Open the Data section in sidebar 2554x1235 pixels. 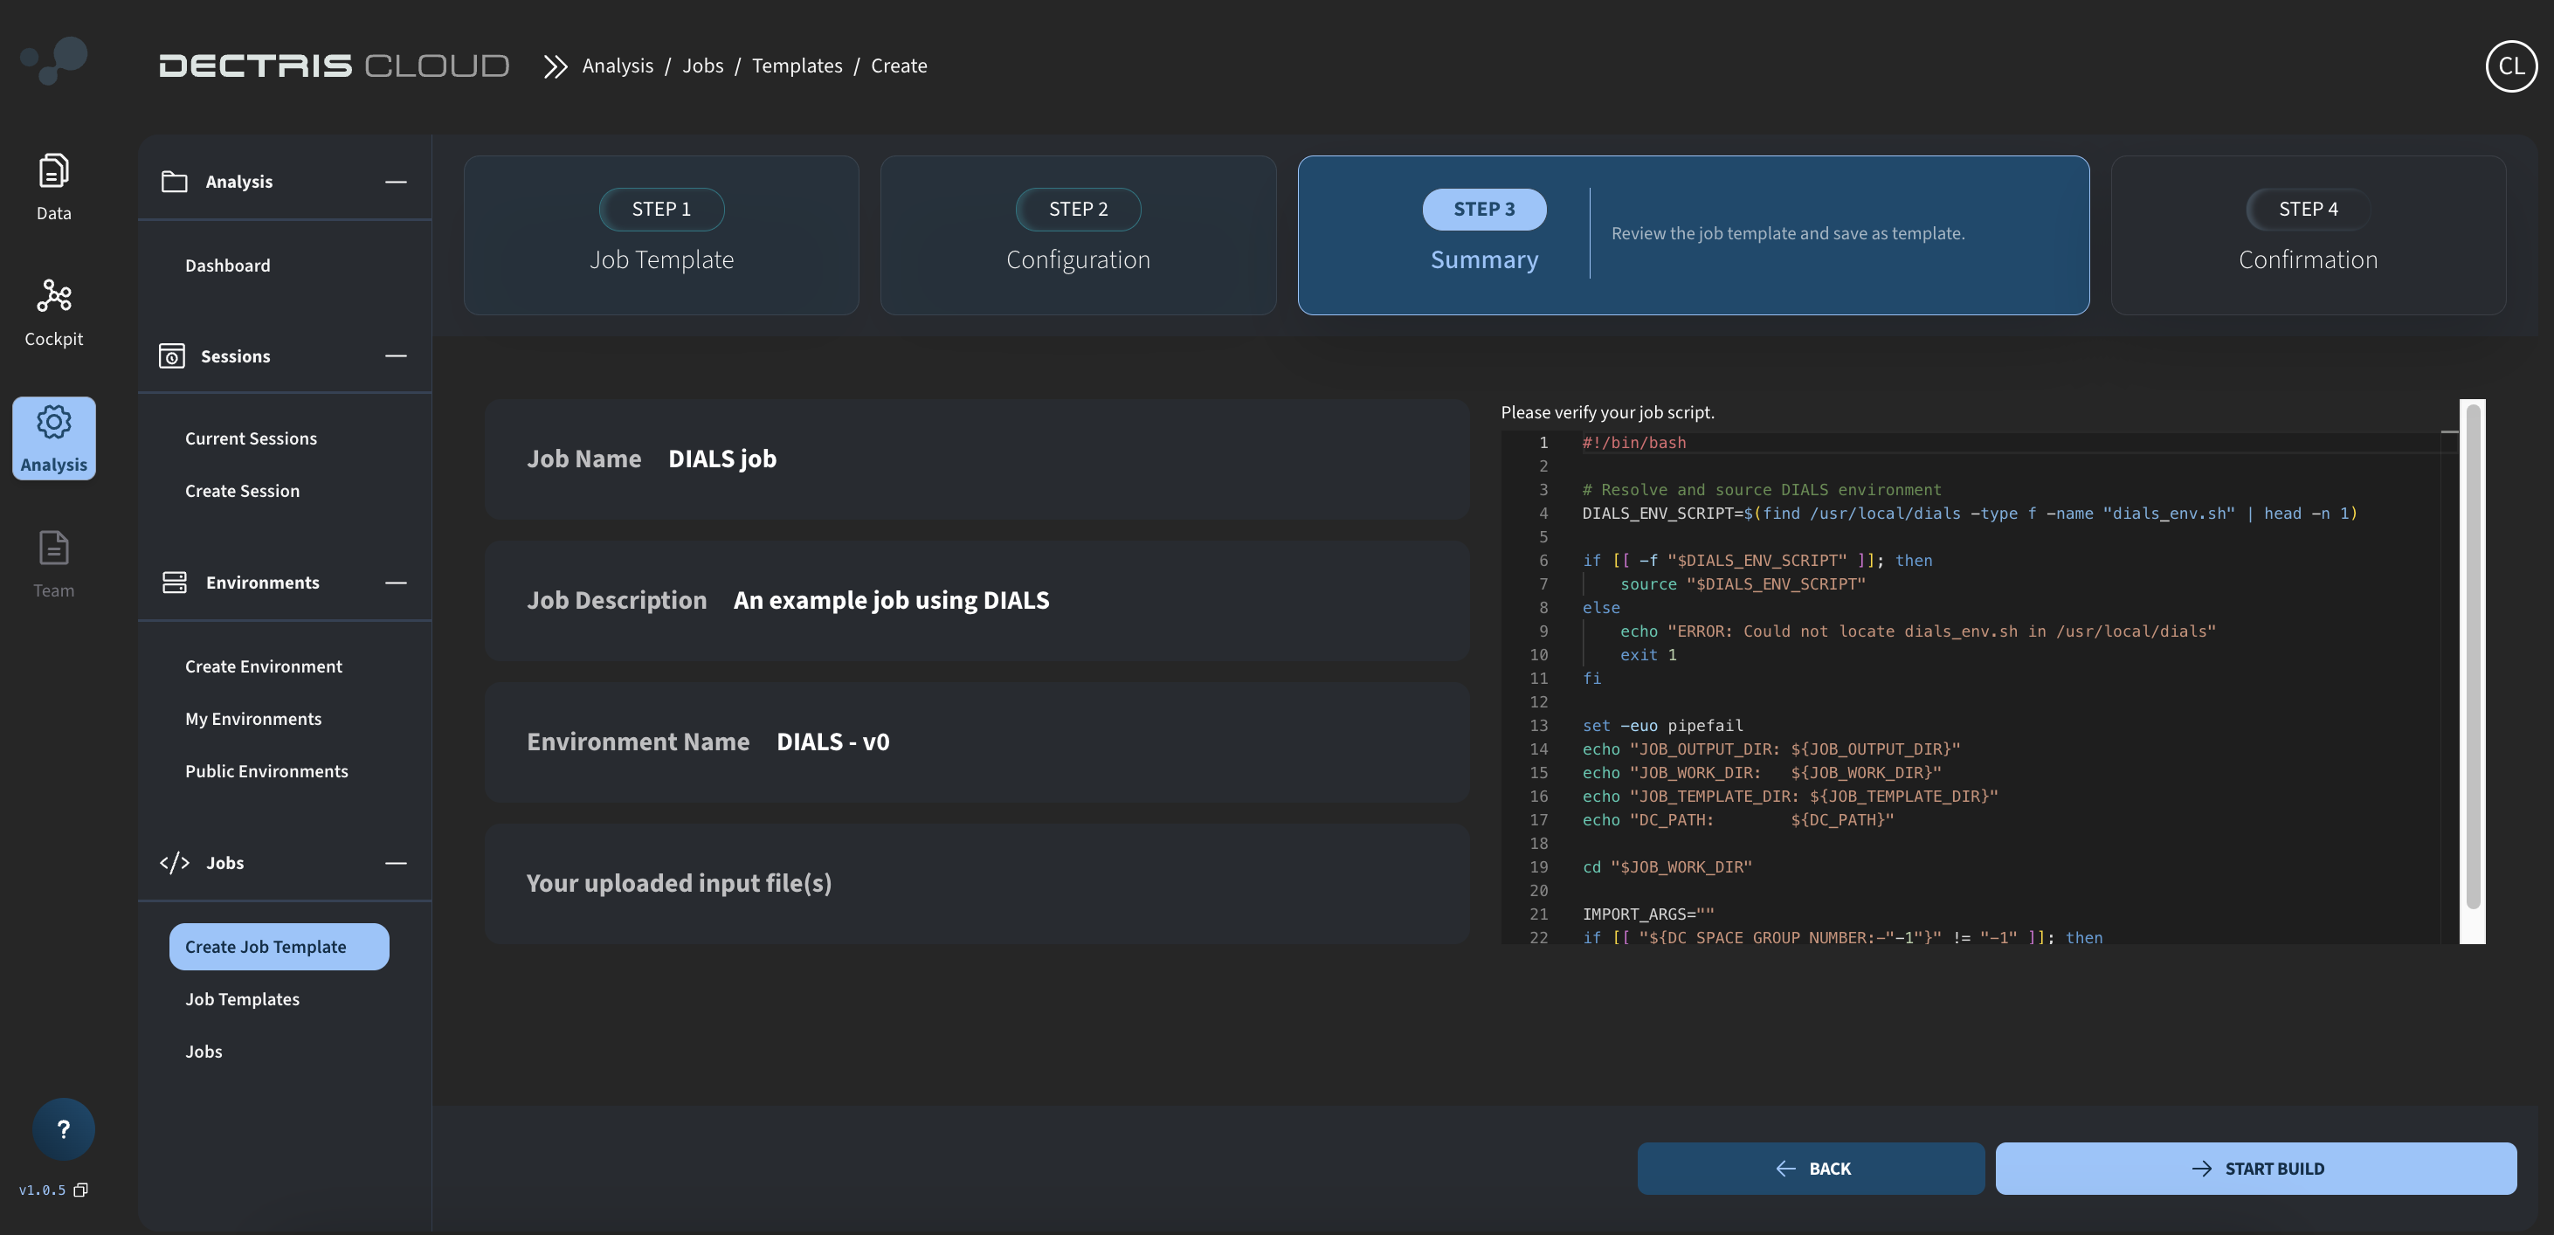pyautogui.click(x=53, y=187)
